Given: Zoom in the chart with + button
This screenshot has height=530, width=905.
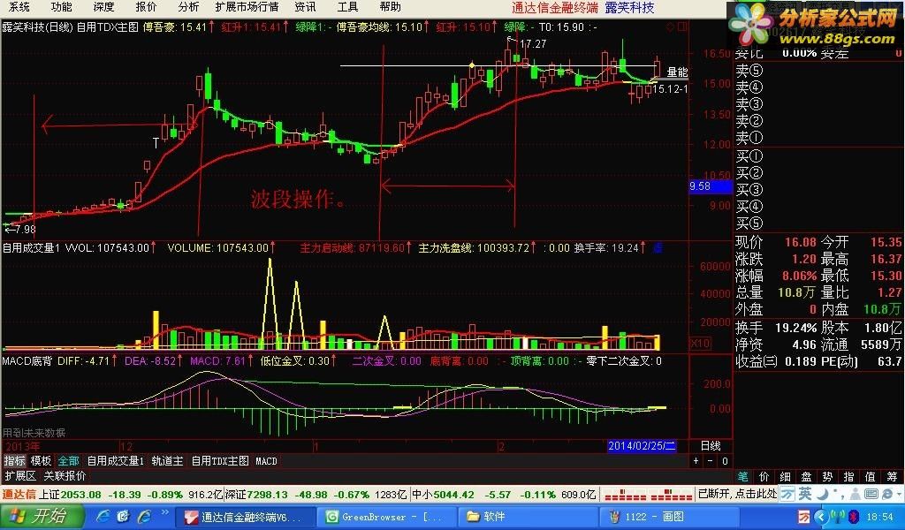Looking at the screenshot, I should tap(696, 461).
